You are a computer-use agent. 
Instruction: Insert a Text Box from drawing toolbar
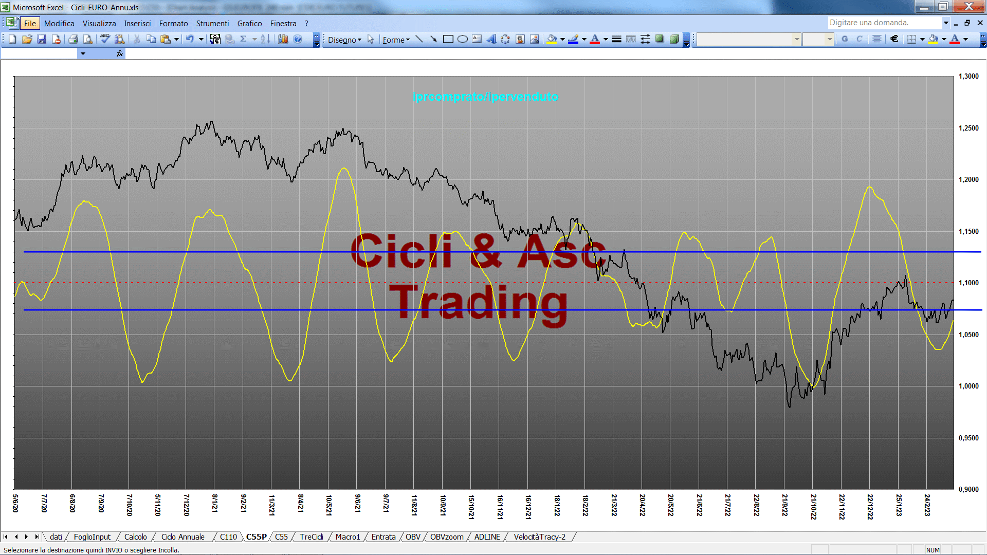click(x=477, y=39)
